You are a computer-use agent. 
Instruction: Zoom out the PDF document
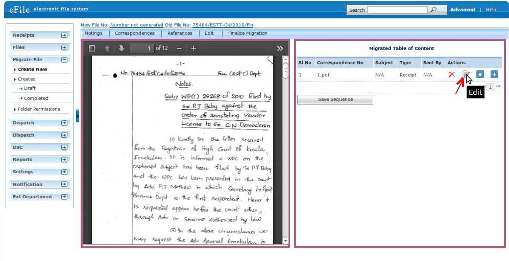point(179,48)
